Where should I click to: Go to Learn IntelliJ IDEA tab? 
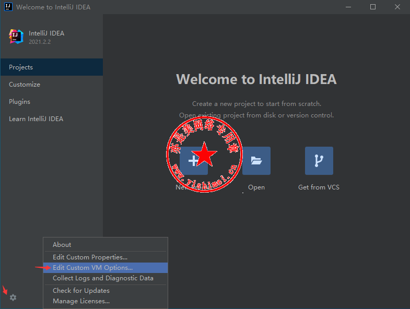coord(52,119)
